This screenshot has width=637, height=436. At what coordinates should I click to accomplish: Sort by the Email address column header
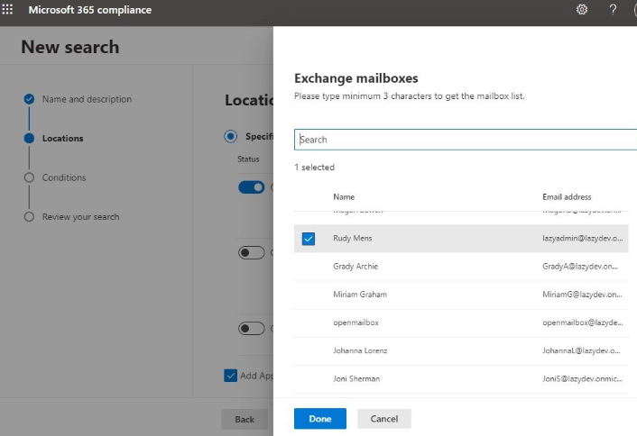(567, 197)
